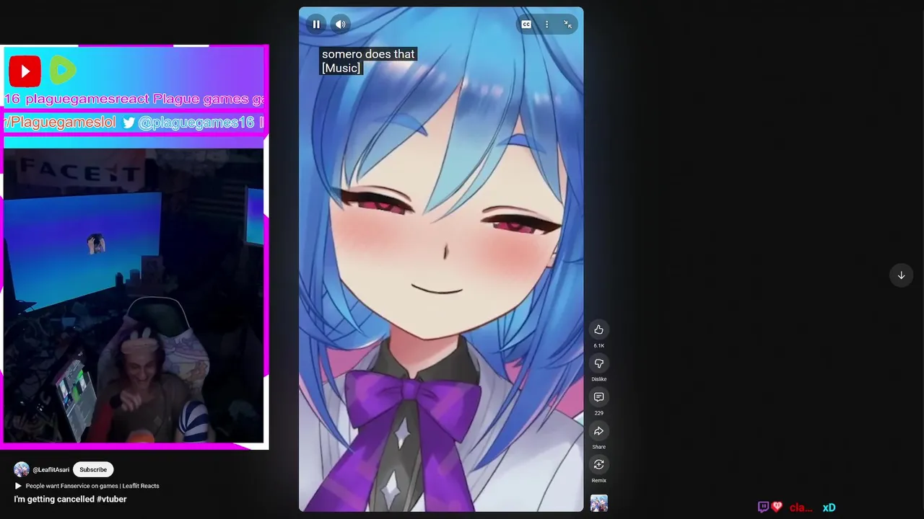The image size is (924, 519).
Task: Open LeaflitAsari channel avatar
Action: (22, 469)
